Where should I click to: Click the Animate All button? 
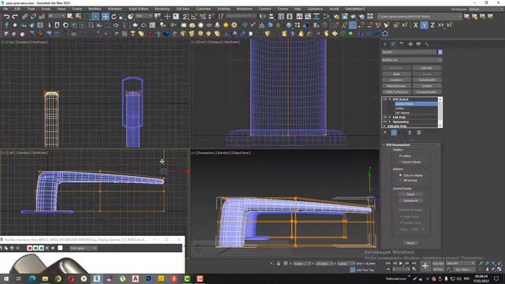click(410, 200)
